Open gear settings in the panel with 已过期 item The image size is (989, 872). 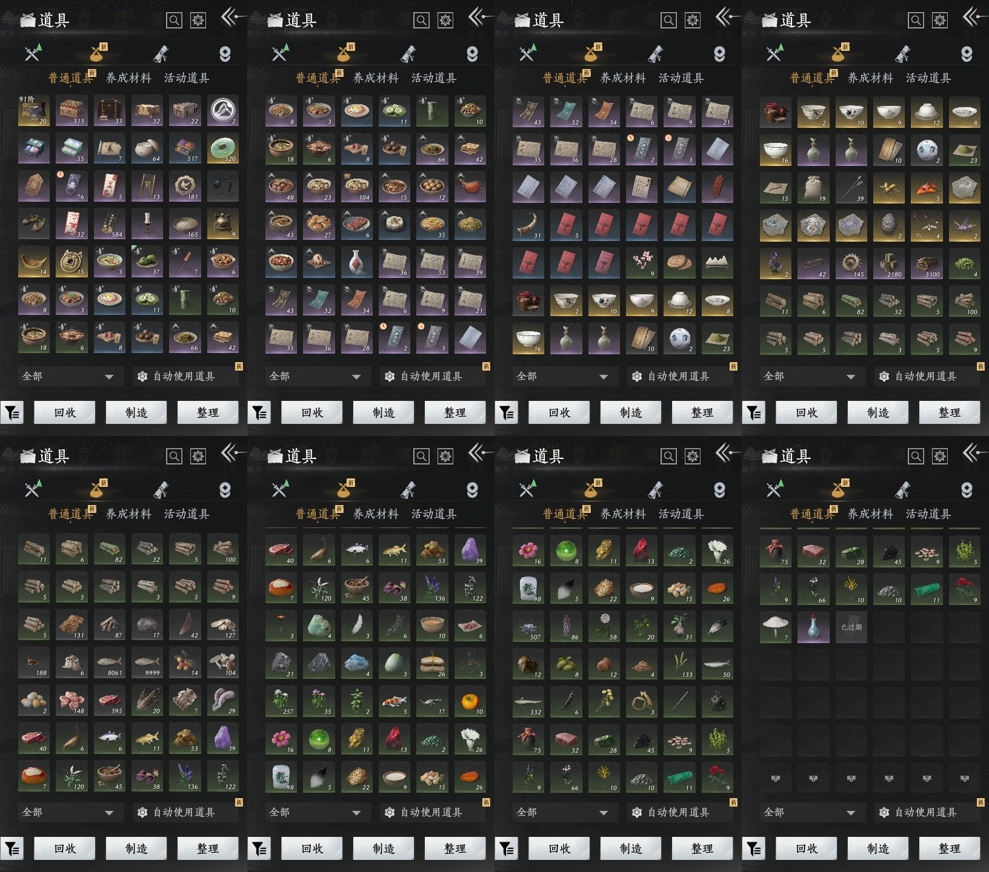pyautogui.click(x=939, y=456)
